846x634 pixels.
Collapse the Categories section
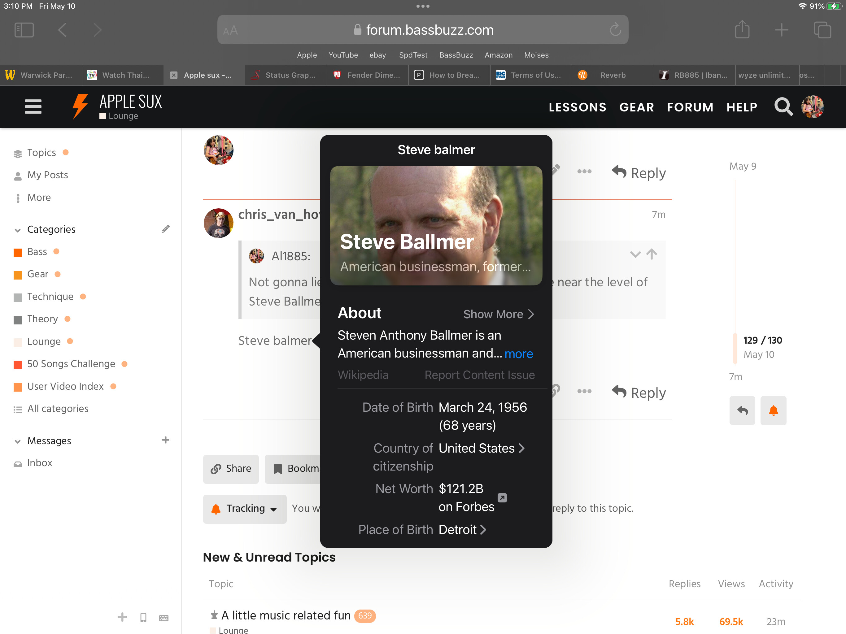(x=18, y=230)
